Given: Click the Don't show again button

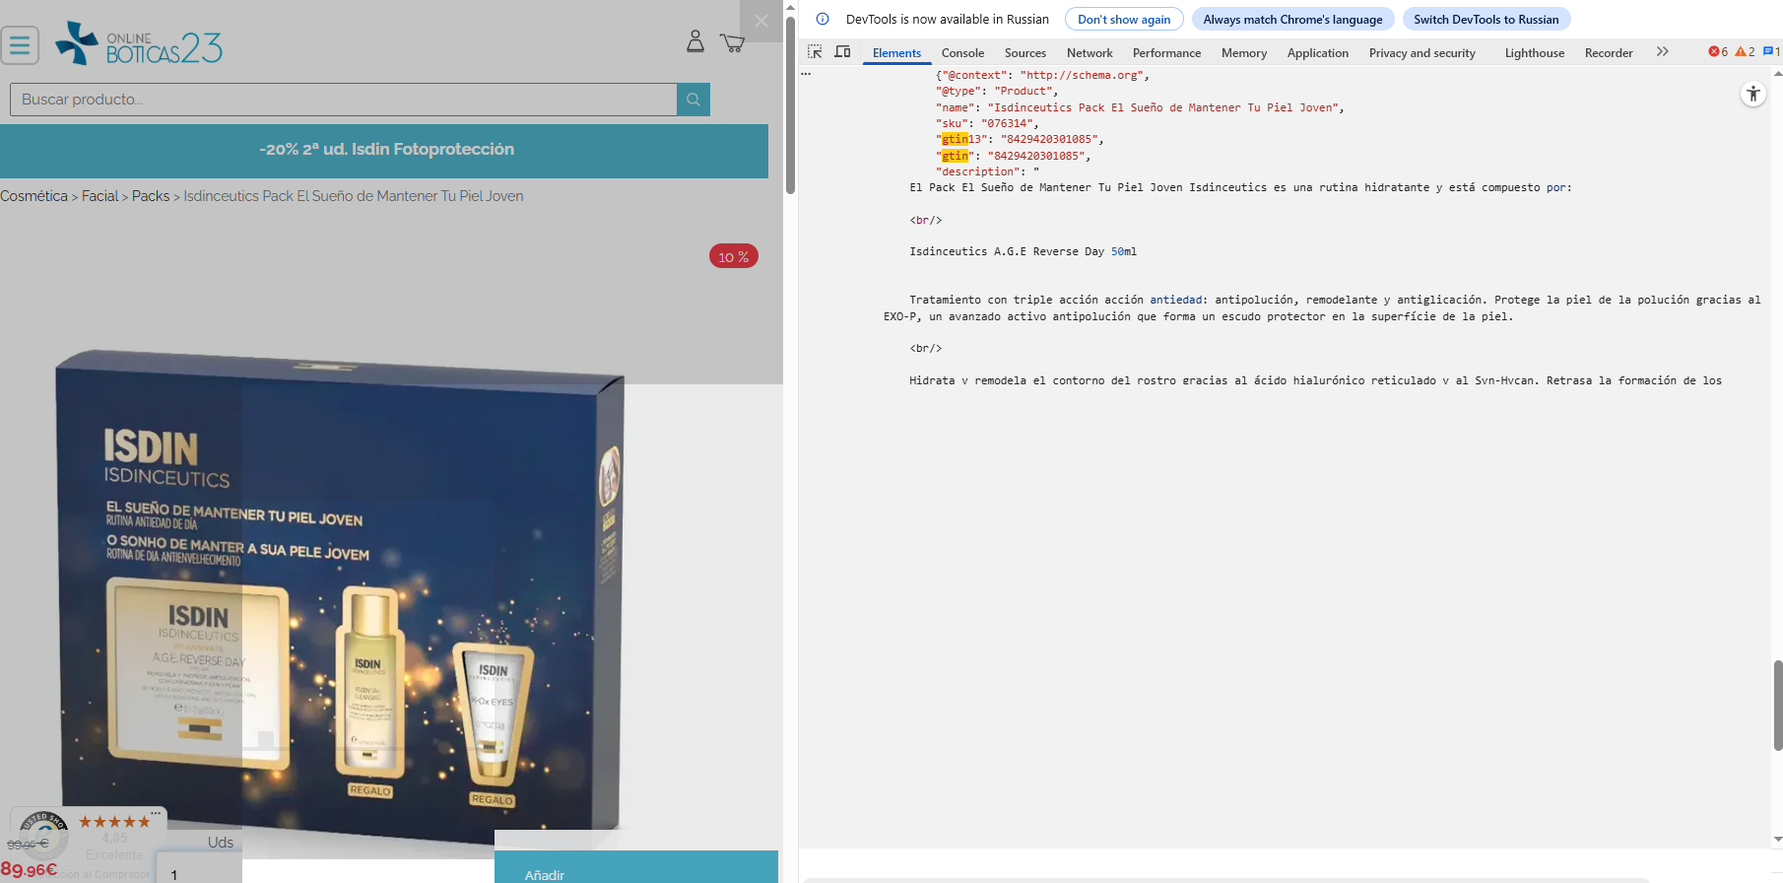Looking at the screenshot, I should 1124,20.
